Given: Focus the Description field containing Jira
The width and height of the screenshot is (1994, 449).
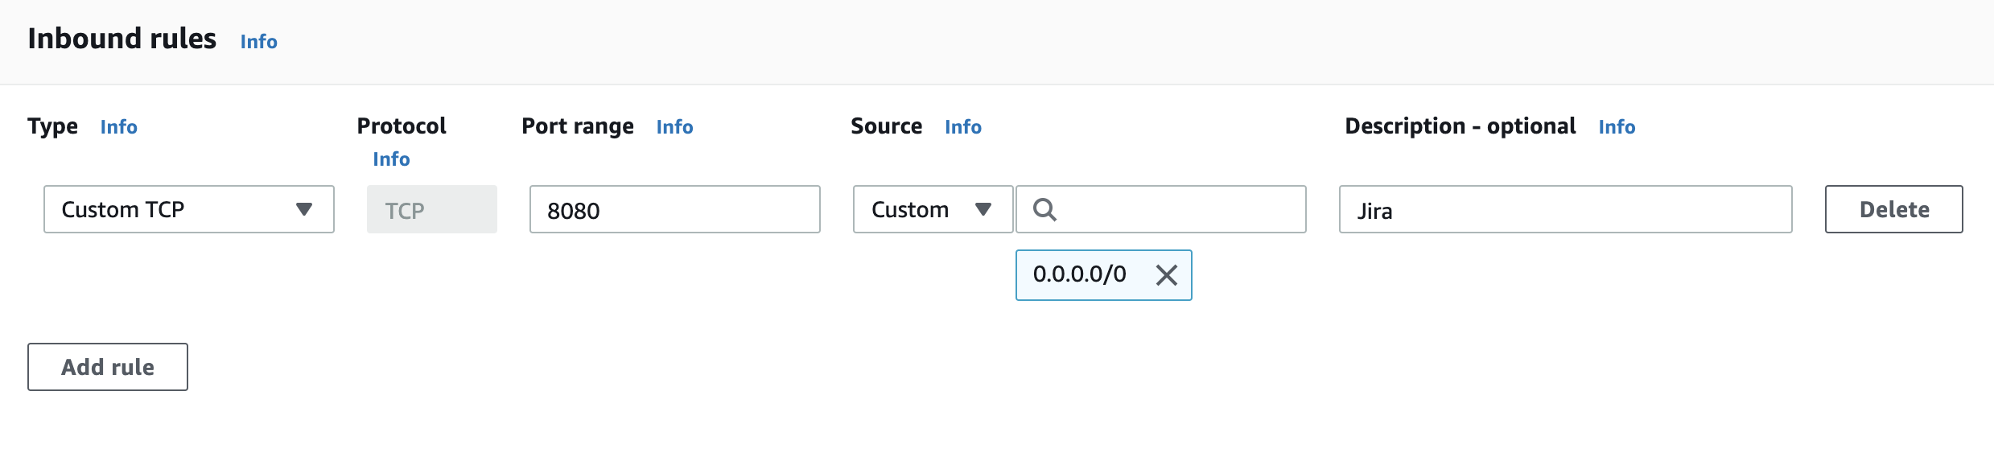Looking at the screenshot, I should (1565, 209).
